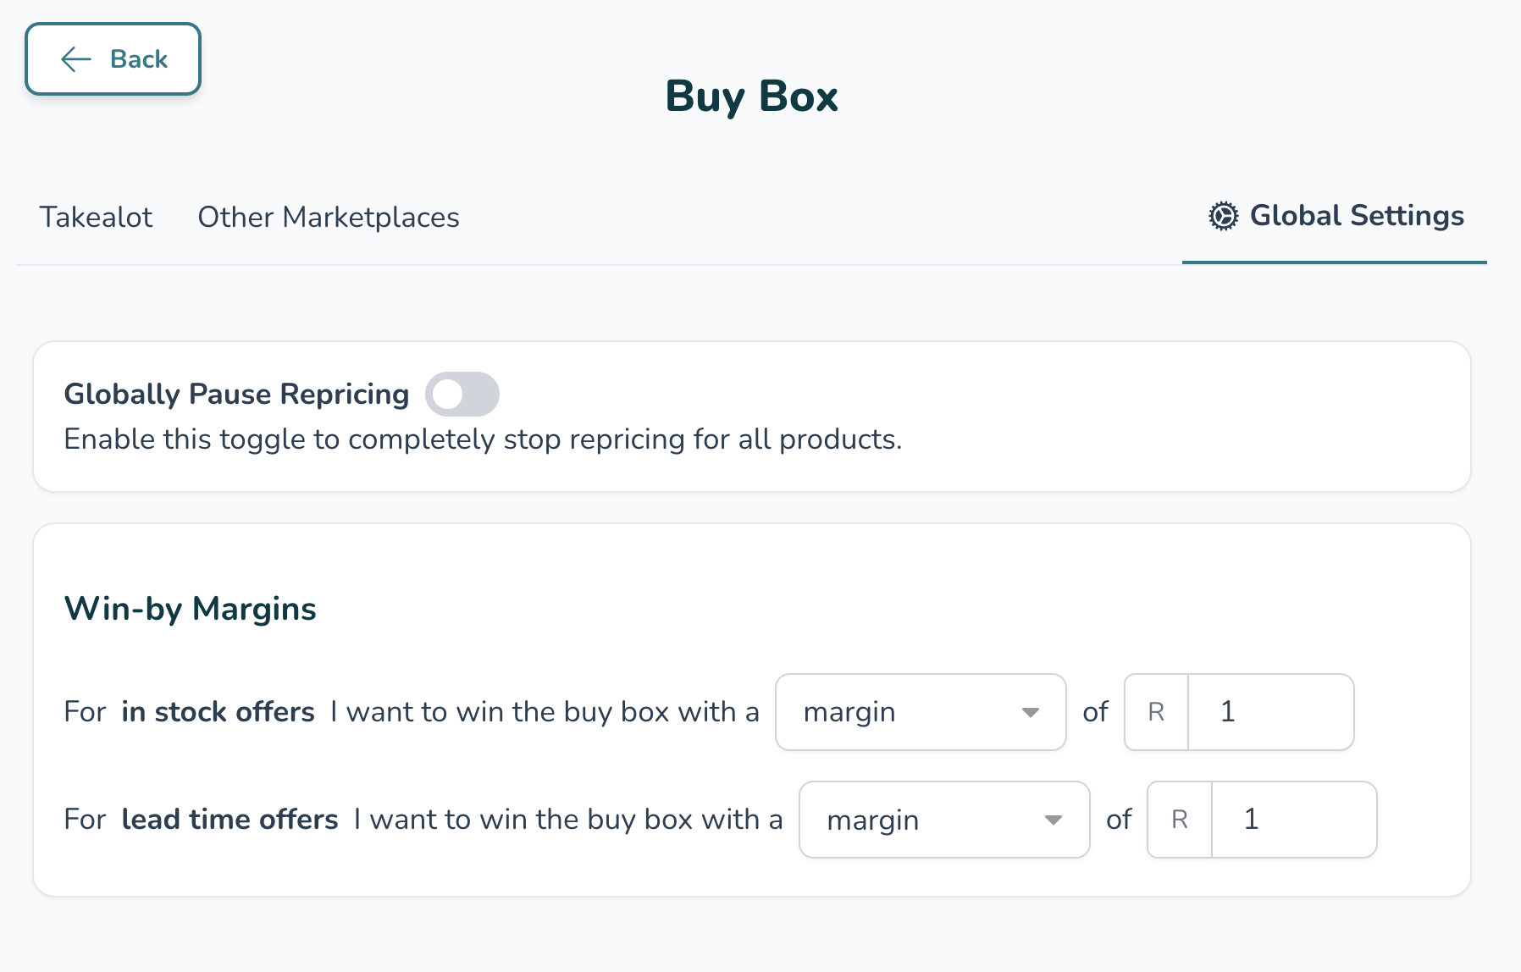
Task: Click the bold 'in stock offers' text
Action: click(x=218, y=712)
